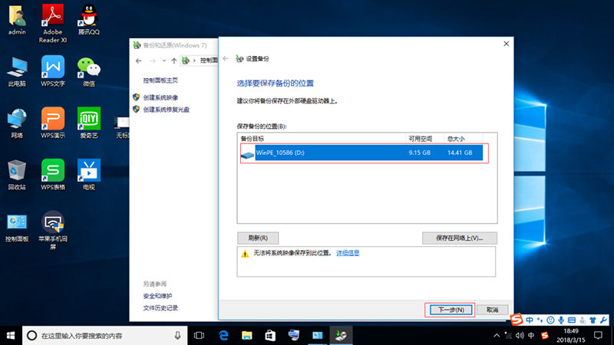The image size is (614, 345).
Task: Open 文件历史记录 link
Action: [x=160, y=308]
